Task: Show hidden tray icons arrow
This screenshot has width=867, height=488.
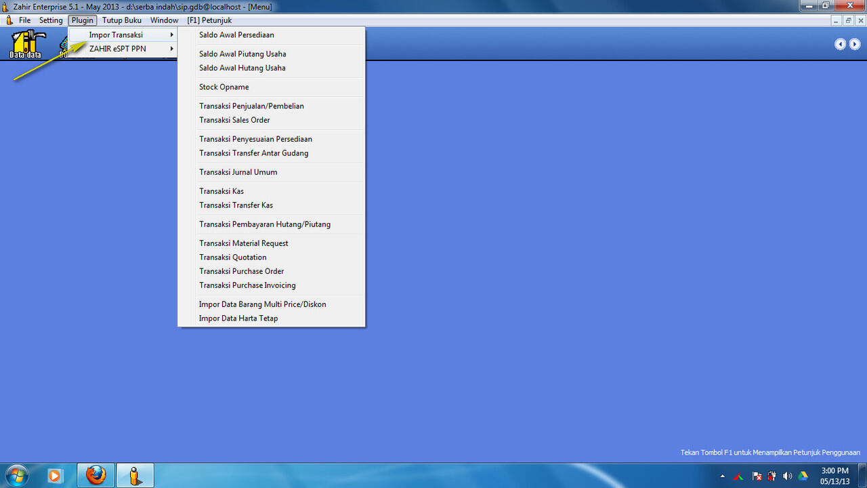Action: pos(722,476)
